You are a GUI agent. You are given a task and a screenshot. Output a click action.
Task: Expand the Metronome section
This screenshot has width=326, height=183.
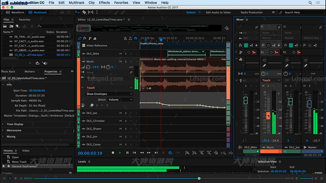pos(3,130)
